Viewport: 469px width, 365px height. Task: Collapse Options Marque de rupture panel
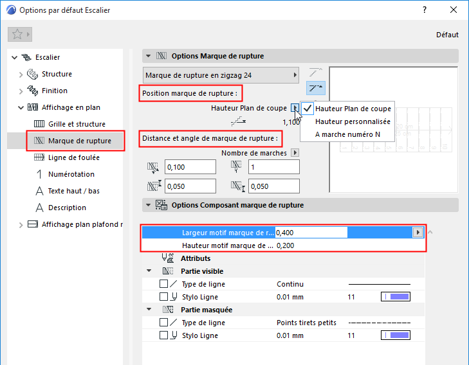[x=148, y=56]
